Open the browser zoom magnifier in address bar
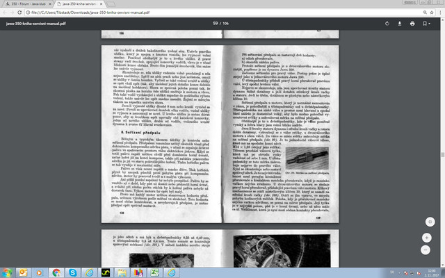445x278 pixels. pos(425,13)
